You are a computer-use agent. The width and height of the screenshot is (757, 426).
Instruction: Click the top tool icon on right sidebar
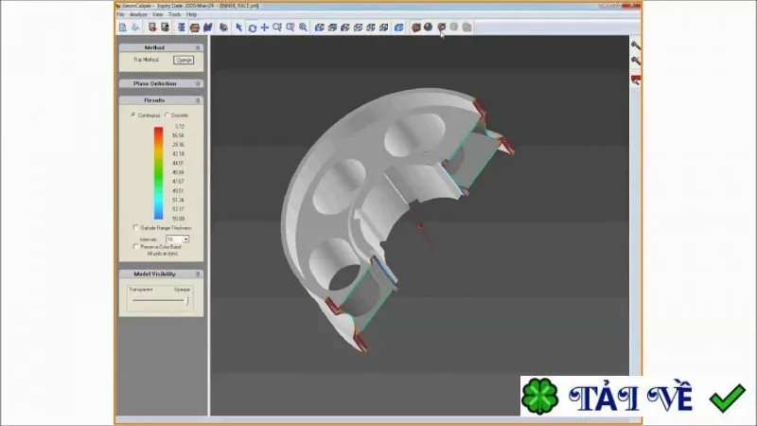click(x=636, y=45)
